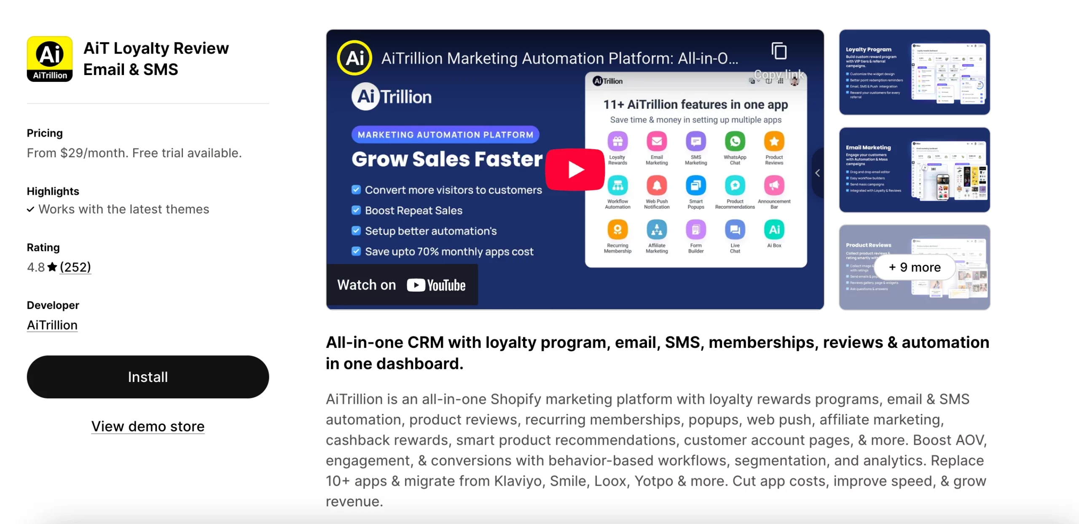This screenshot has height=524, width=1079.
Task: Click checkbox beside Save upto 70% monthly apps cost
Action: [x=356, y=251]
